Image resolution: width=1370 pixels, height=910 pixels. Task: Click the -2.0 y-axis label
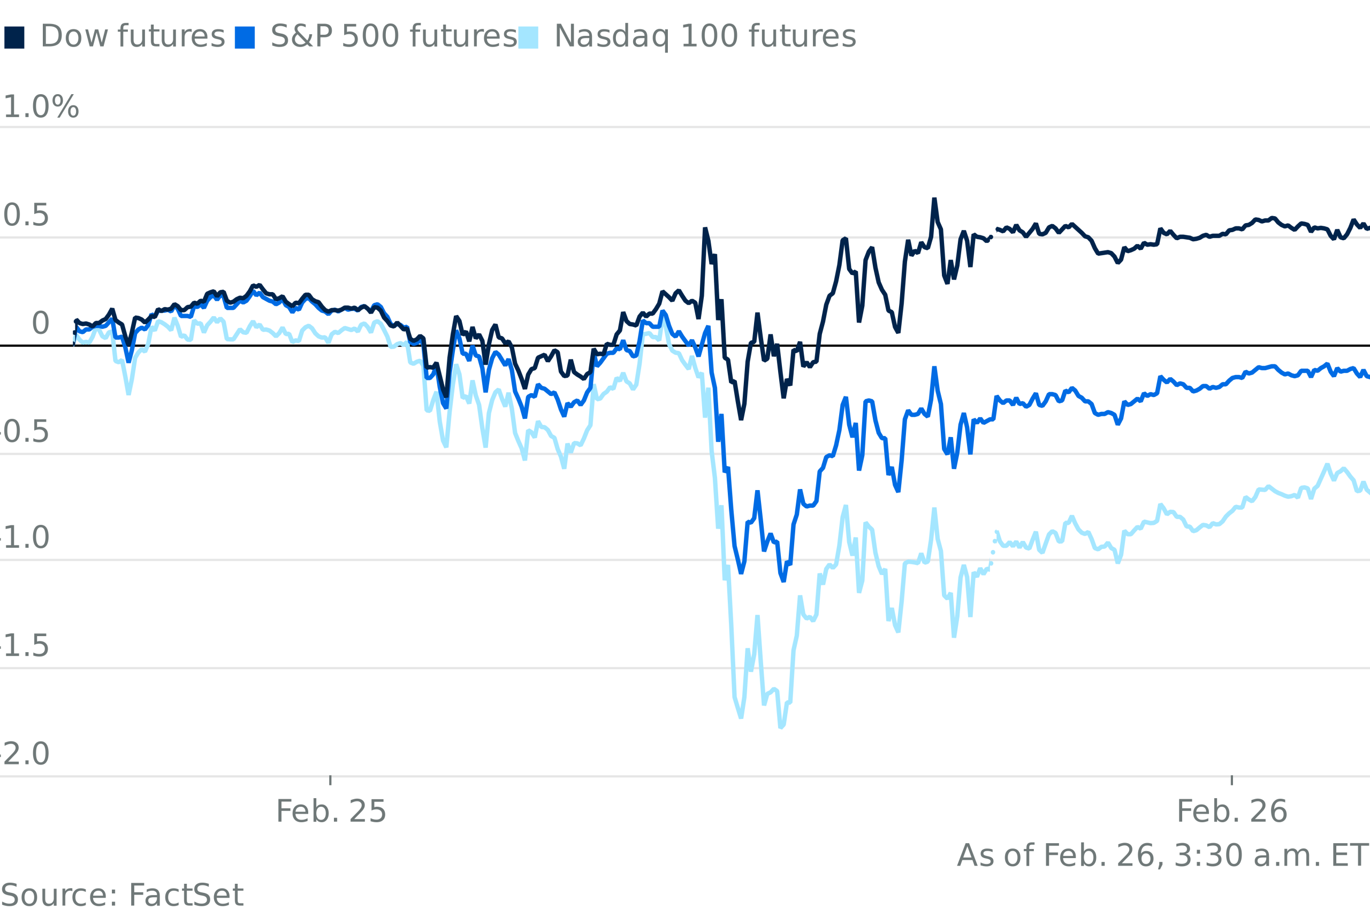(x=25, y=754)
